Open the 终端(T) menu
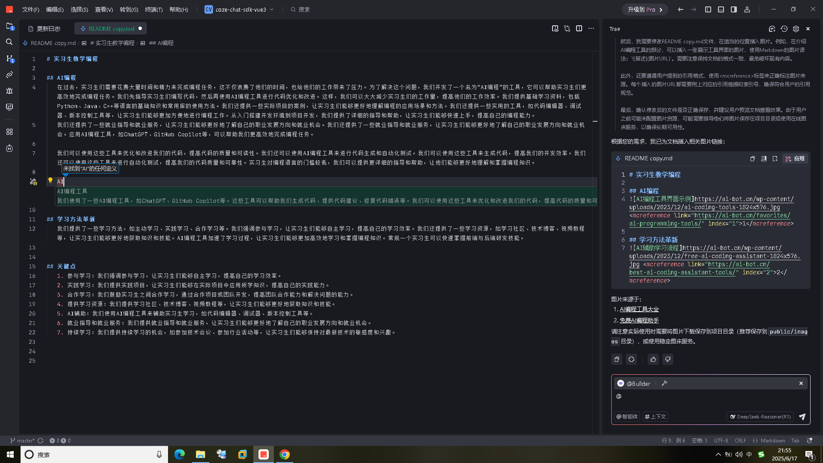 point(154,9)
